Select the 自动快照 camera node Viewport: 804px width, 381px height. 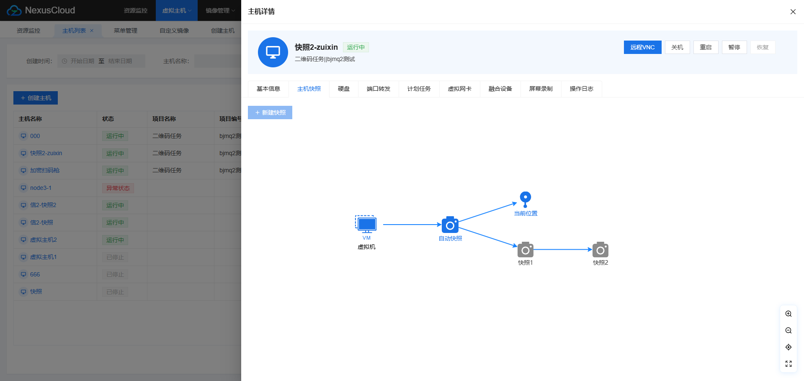450,225
